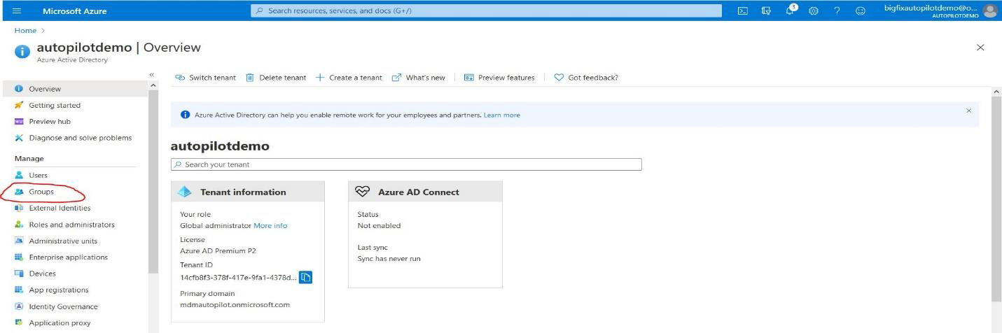Select the Azure AD Connect card header

coord(425,192)
